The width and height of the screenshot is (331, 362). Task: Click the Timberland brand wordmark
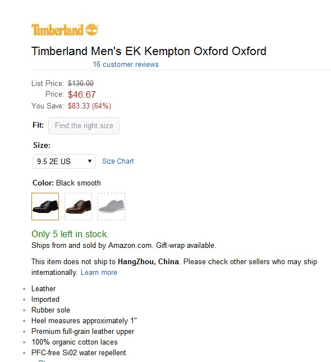pyautogui.click(x=57, y=30)
